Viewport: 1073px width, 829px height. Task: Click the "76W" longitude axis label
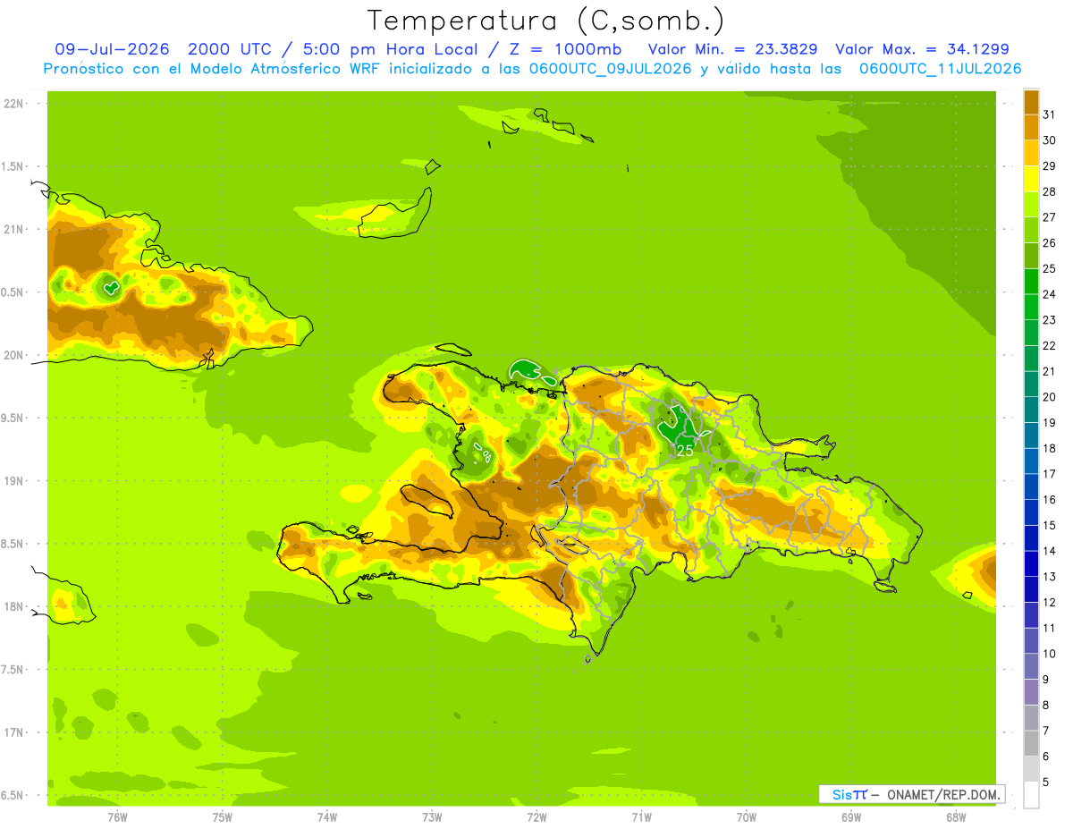coord(117,816)
